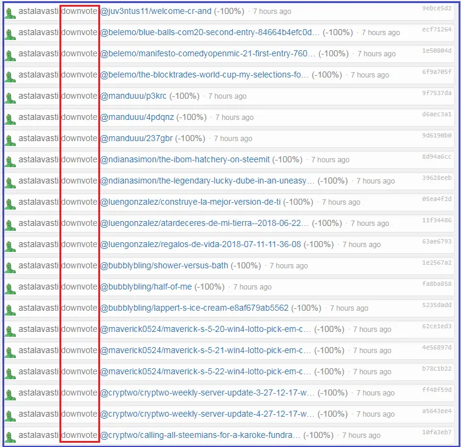Click transaction hash 05ea4f2d
Screen dimensions: 461x447
(437, 199)
